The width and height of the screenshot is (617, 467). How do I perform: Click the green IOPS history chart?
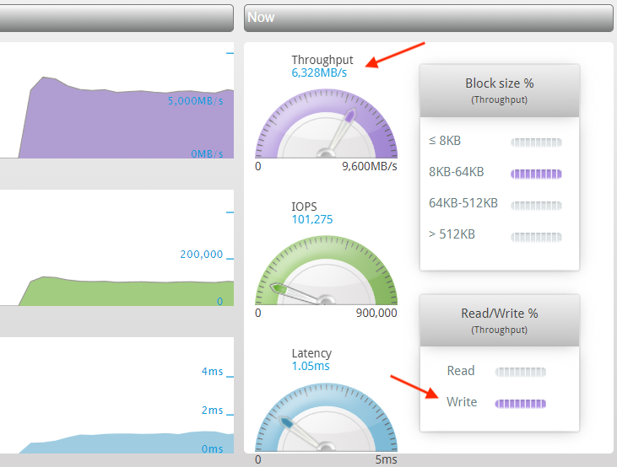pos(116,248)
